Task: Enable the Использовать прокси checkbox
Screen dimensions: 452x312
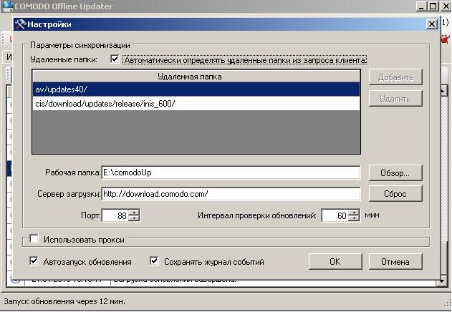Action: [34, 239]
